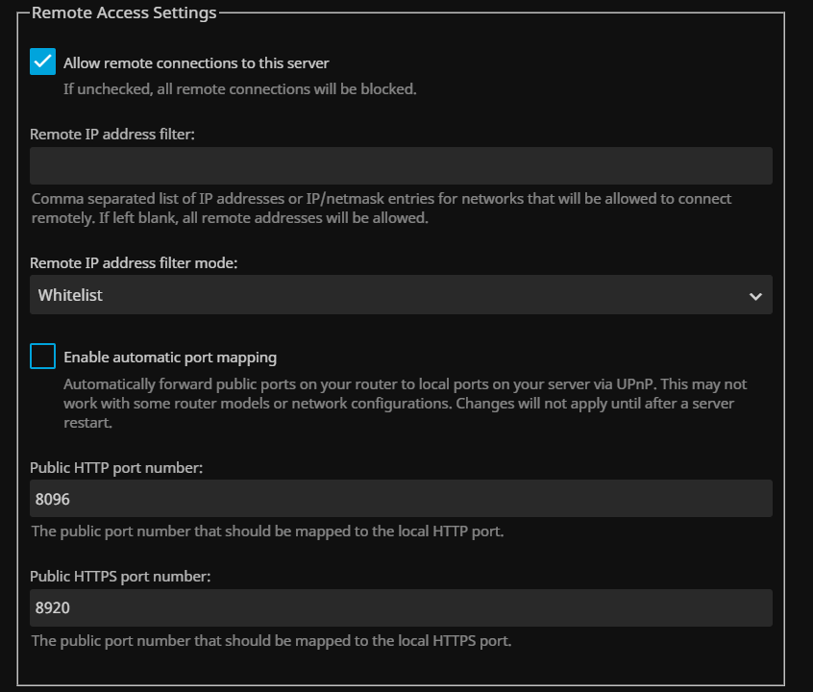Click the "Allow remote connections to this server" label
The width and height of the screenshot is (813, 692).
196,63
